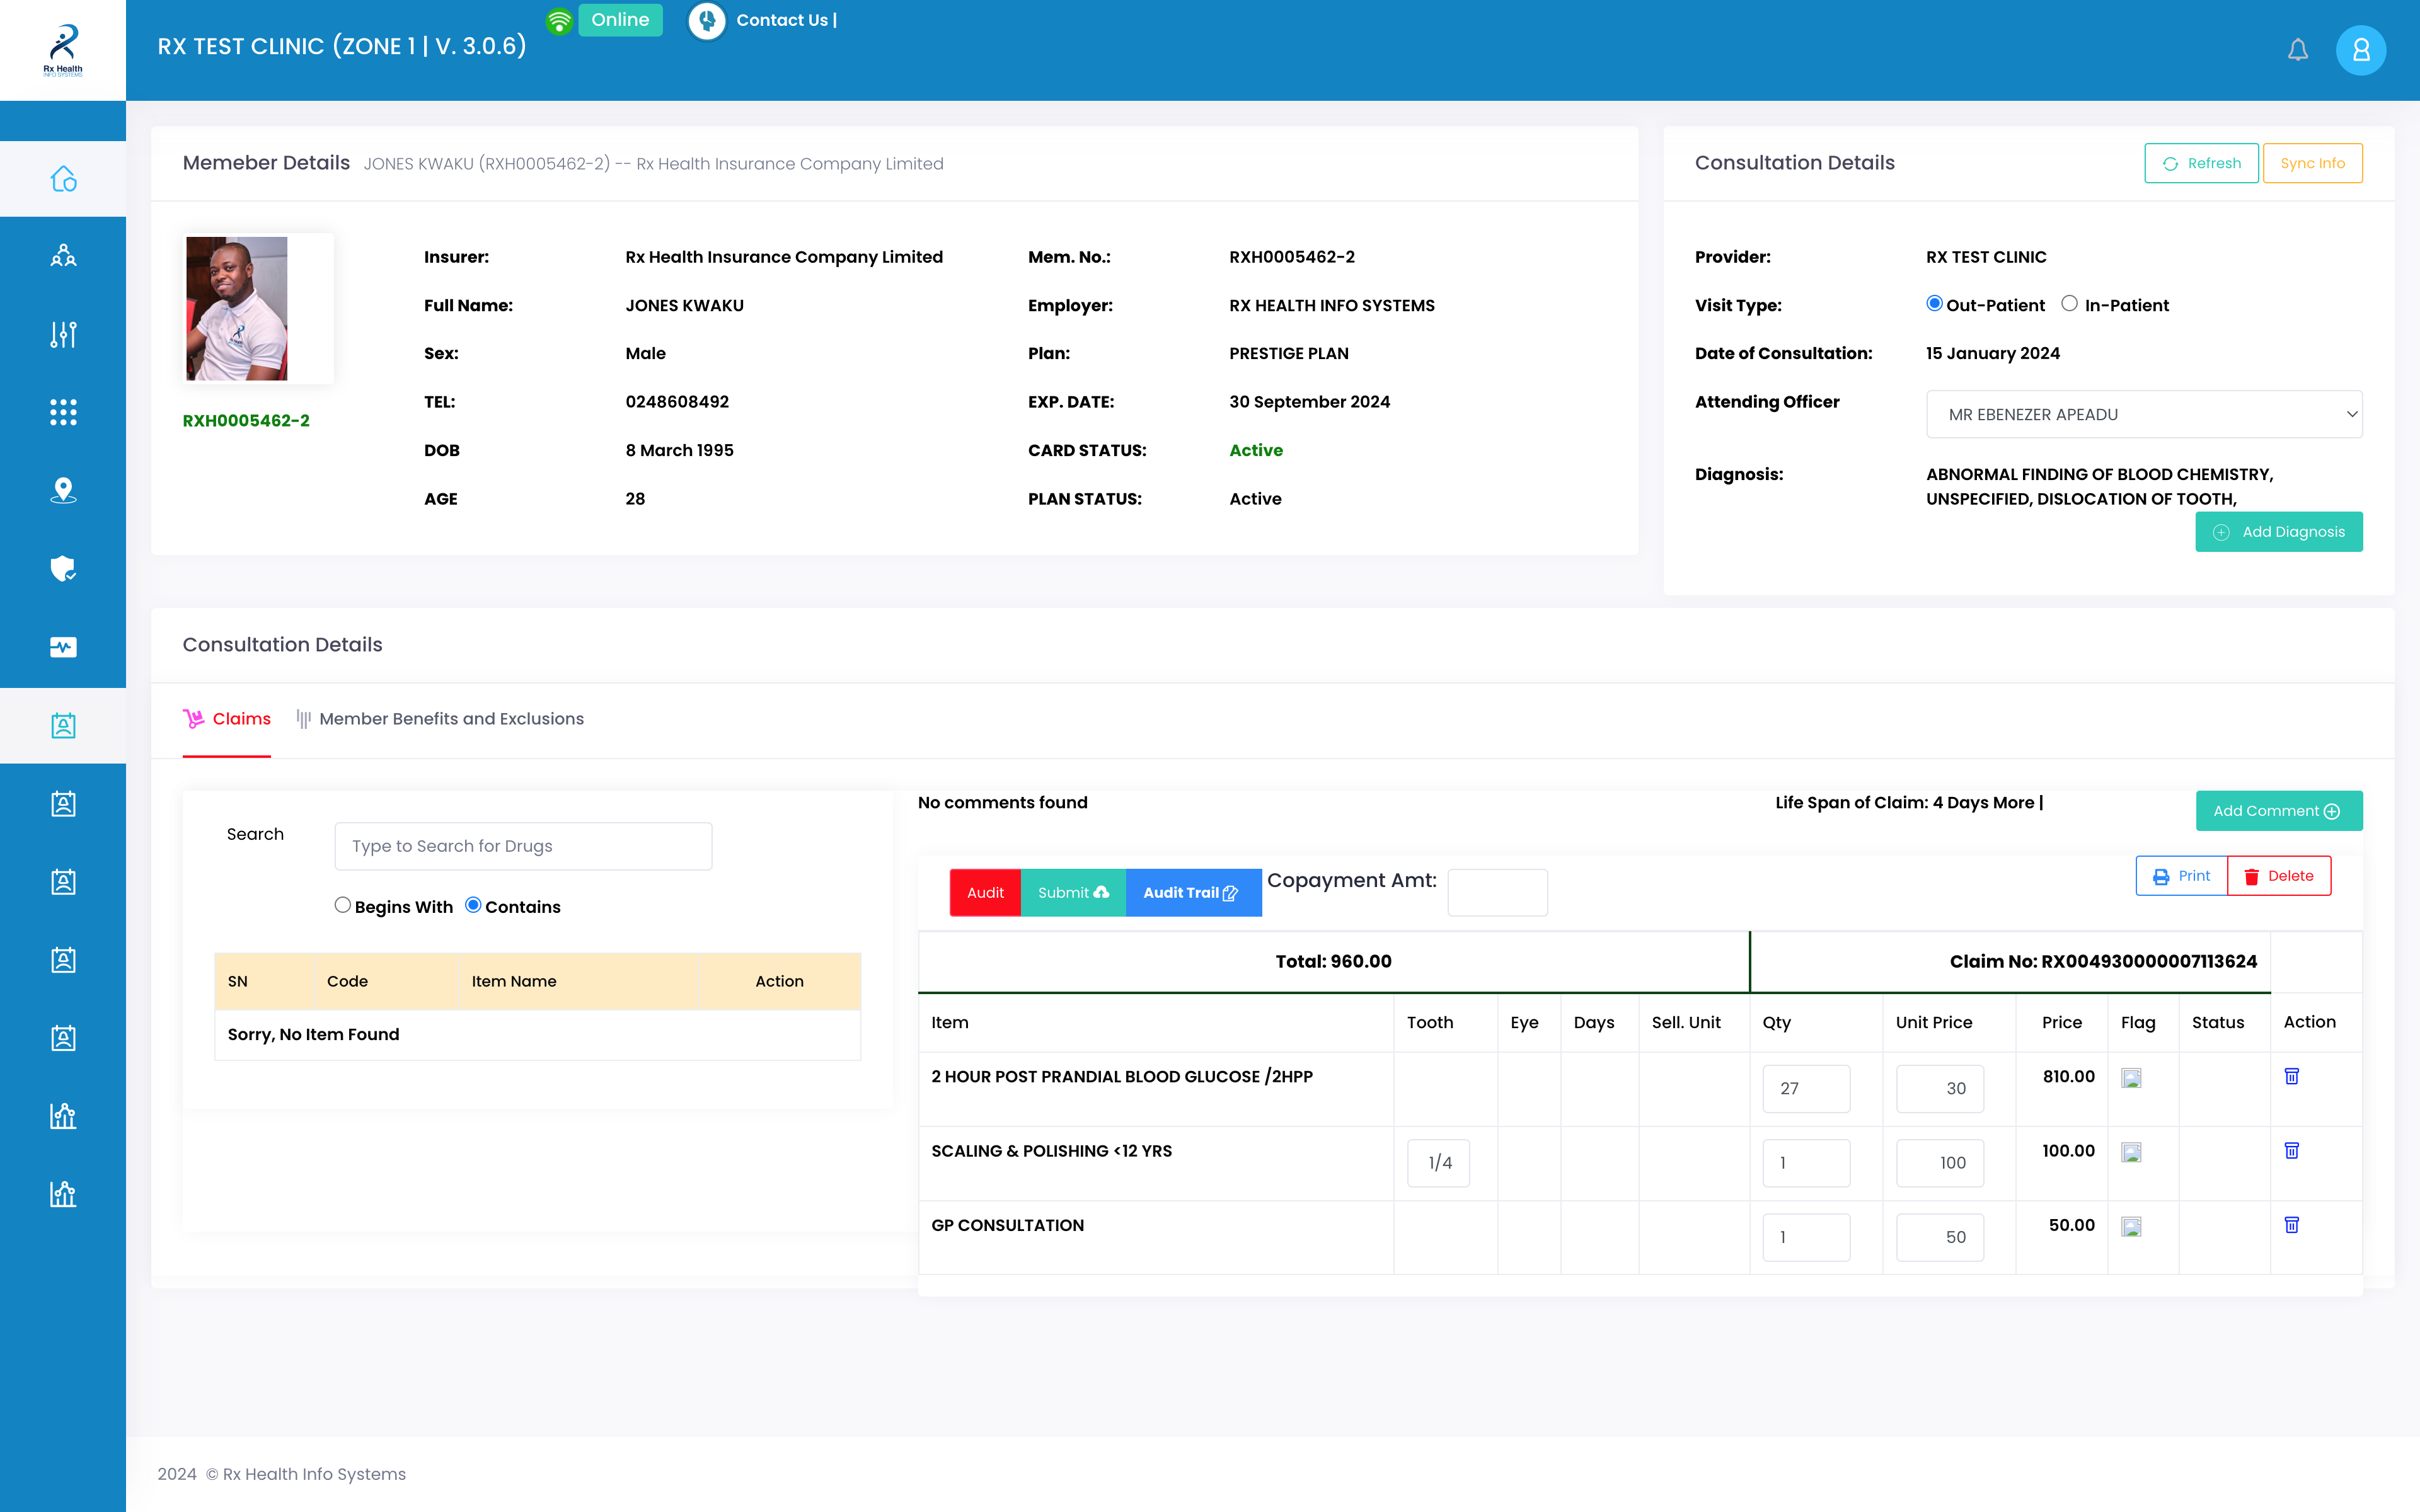Viewport: 2420px width, 1512px height.
Task: Switch to Member Benefits and Exclusions tab
Action: pyautogui.click(x=440, y=719)
